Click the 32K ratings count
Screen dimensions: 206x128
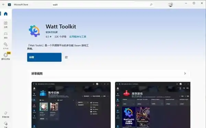pyautogui.click(x=60, y=37)
